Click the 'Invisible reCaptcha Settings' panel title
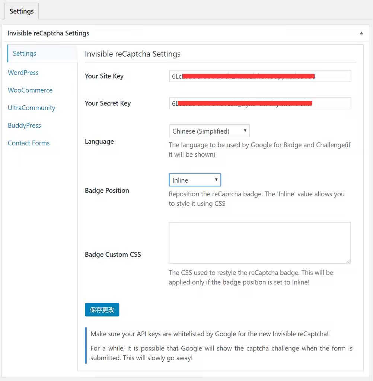 click(48, 33)
